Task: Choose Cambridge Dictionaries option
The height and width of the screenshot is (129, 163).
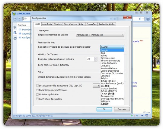Action: 112,73
